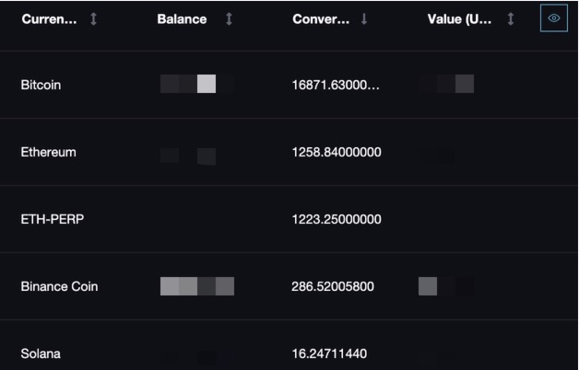Click ETH-PERP's conversion price 1223.25
This screenshot has width=579, height=370.
point(336,219)
